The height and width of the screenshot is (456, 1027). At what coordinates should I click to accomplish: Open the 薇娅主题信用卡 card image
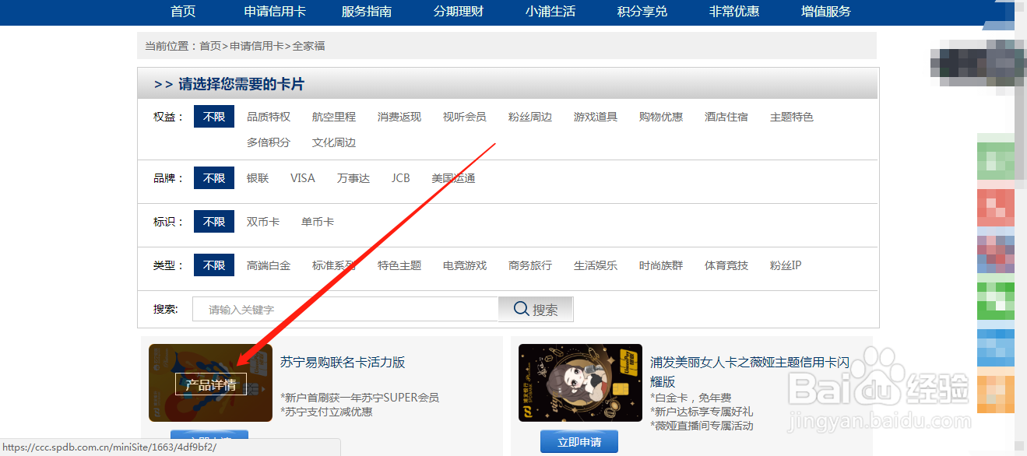click(x=580, y=383)
